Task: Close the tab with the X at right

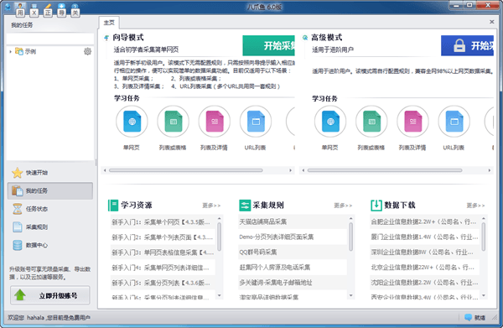Action: coord(491,22)
